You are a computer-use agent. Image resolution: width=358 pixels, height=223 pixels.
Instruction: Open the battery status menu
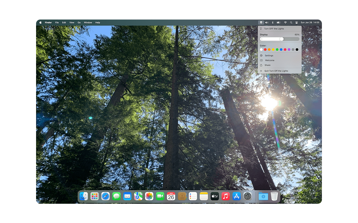coord(279,23)
